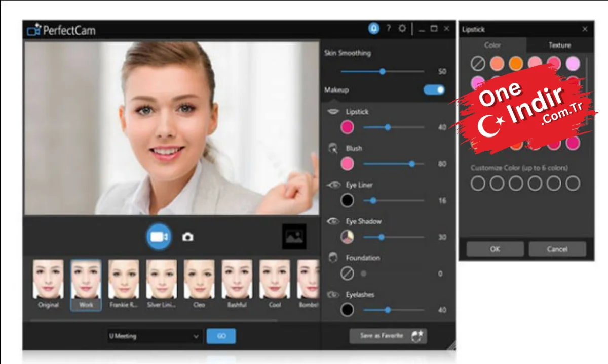Select the light violet lipstick swatch

573,64
